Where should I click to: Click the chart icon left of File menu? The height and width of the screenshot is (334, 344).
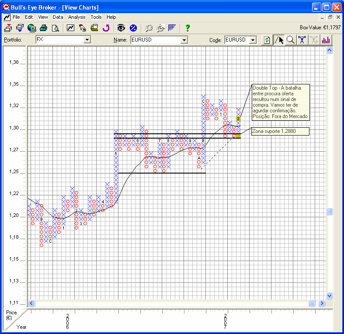pos(7,17)
